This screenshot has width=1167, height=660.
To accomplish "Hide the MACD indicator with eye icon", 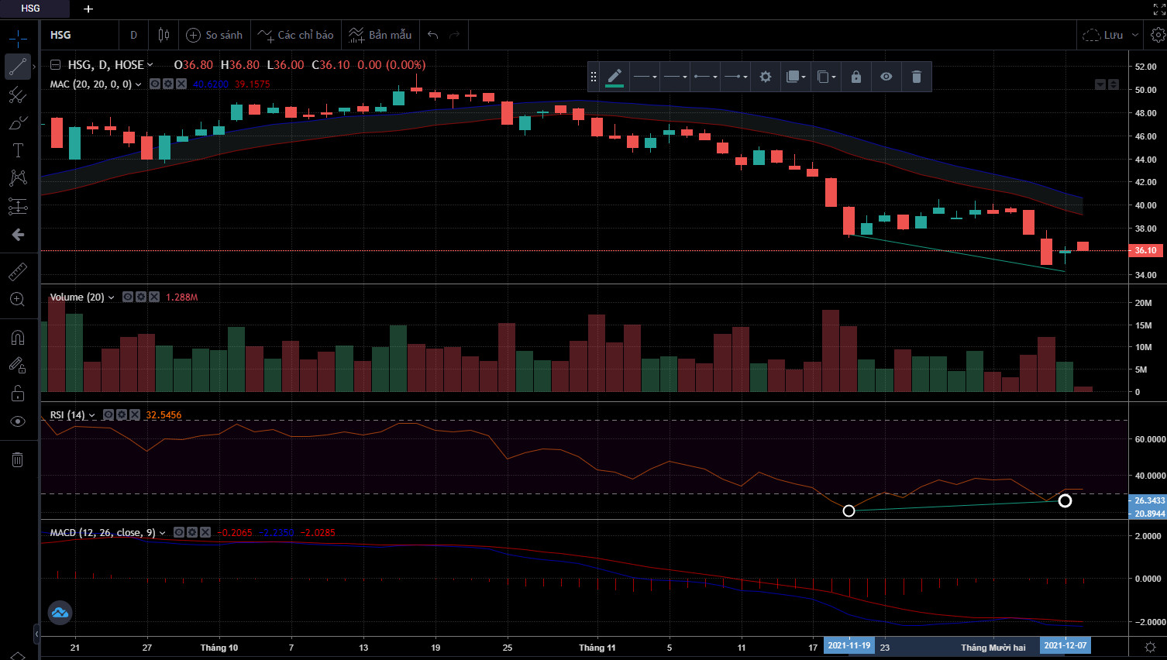I will 179,532.
